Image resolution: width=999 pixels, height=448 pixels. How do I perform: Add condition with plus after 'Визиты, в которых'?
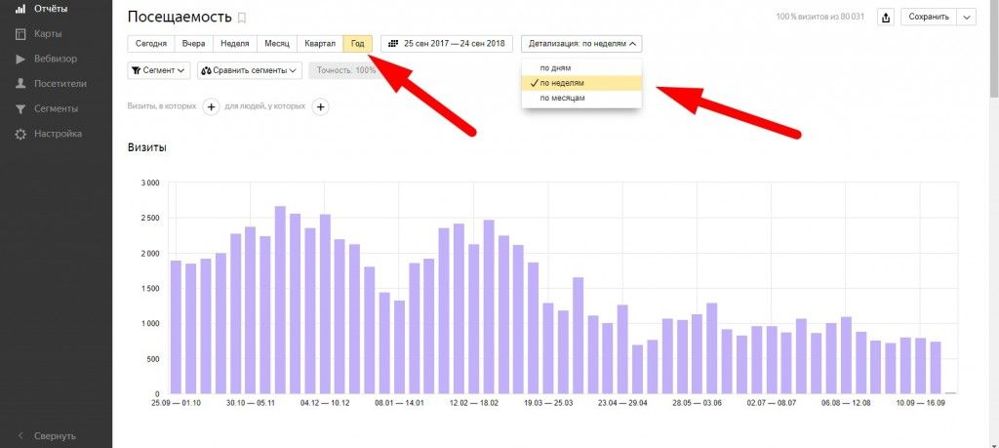[210, 106]
